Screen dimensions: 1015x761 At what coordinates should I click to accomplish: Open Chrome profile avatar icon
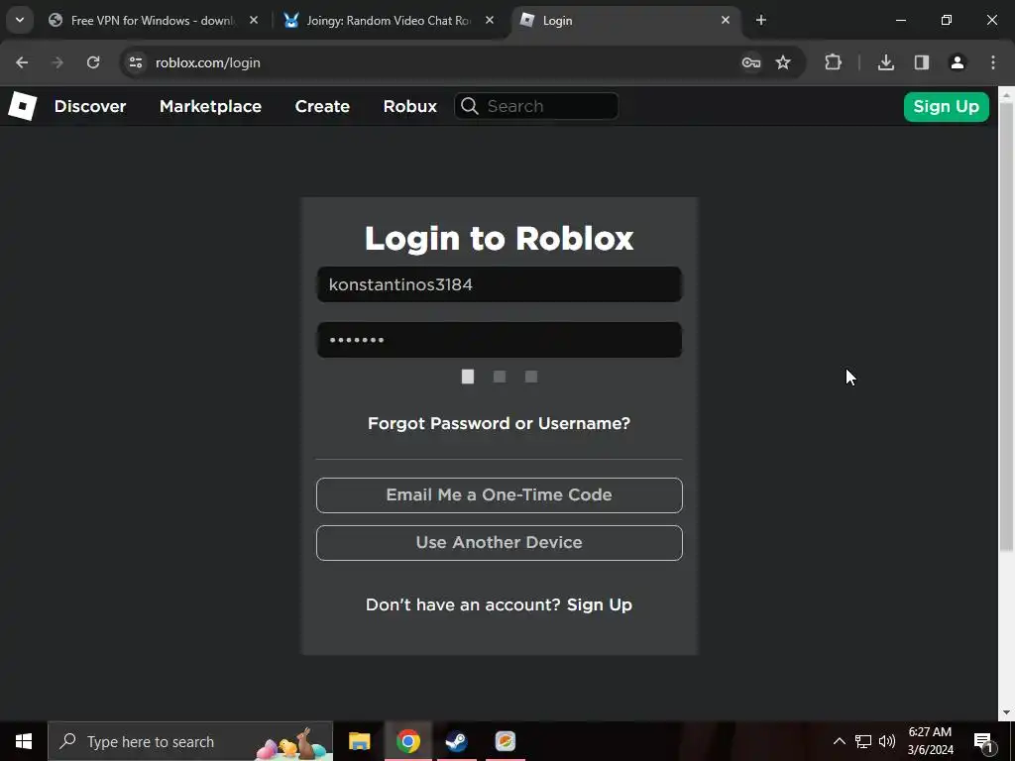pyautogui.click(x=958, y=62)
